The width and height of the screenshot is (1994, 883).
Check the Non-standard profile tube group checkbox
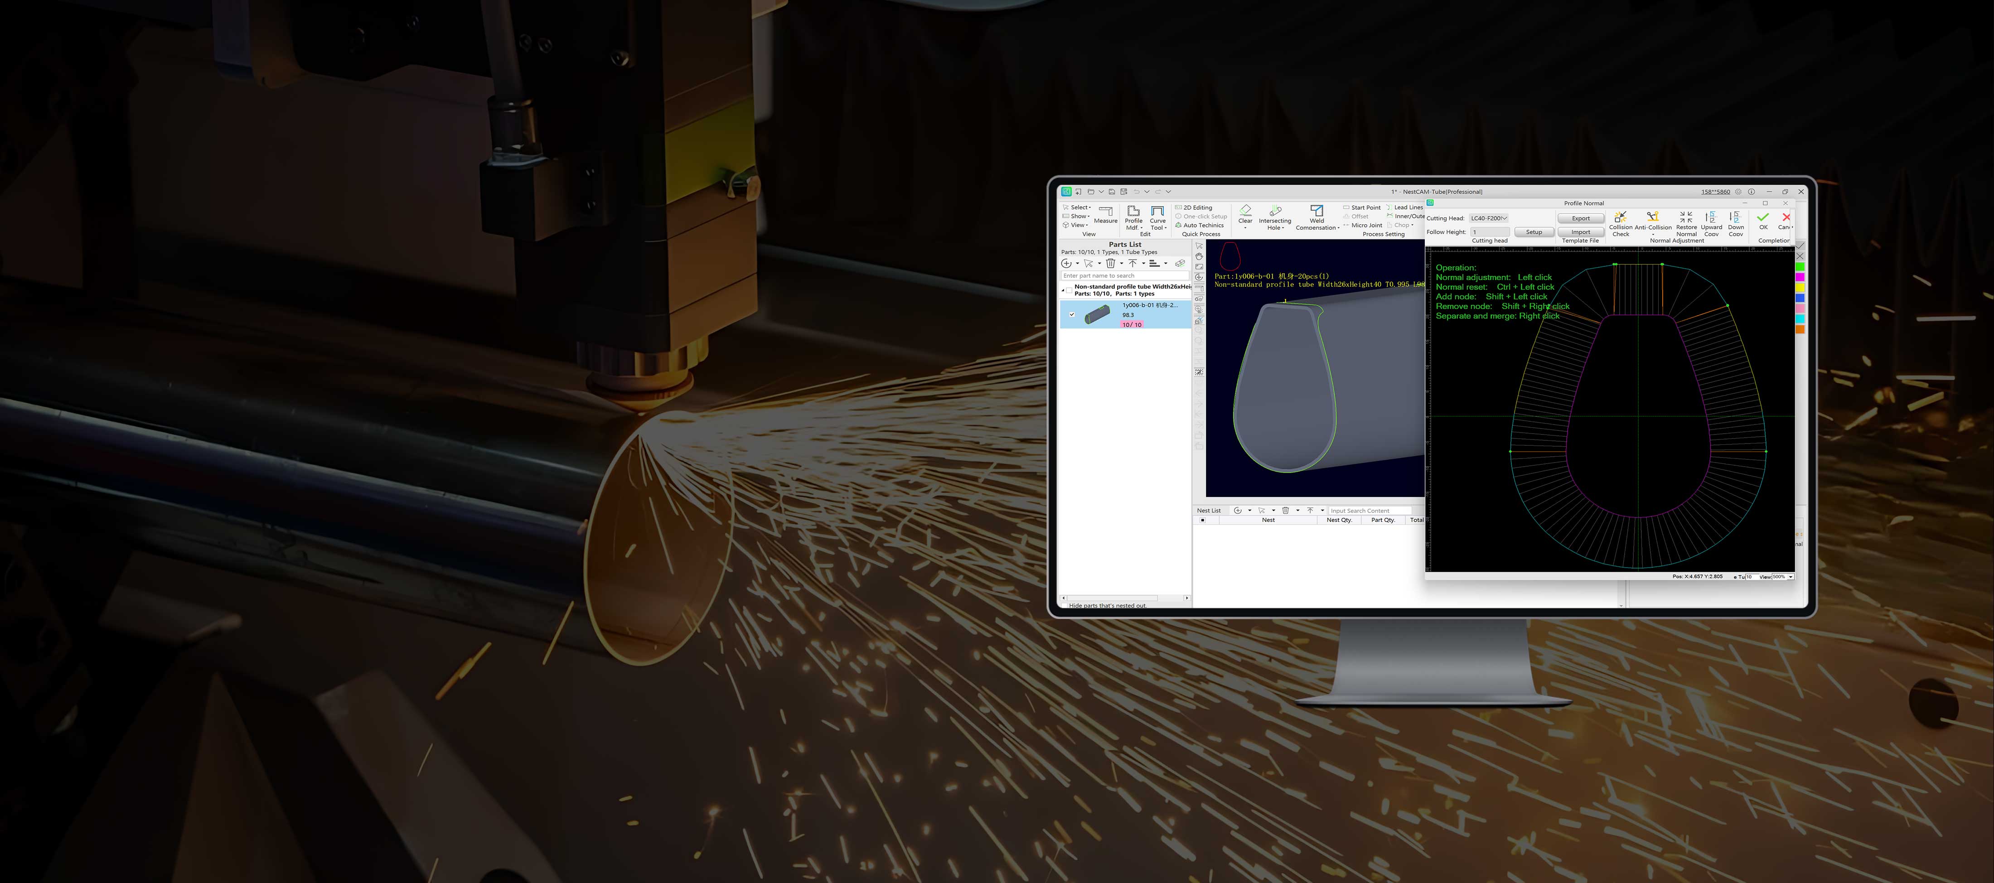1069,290
